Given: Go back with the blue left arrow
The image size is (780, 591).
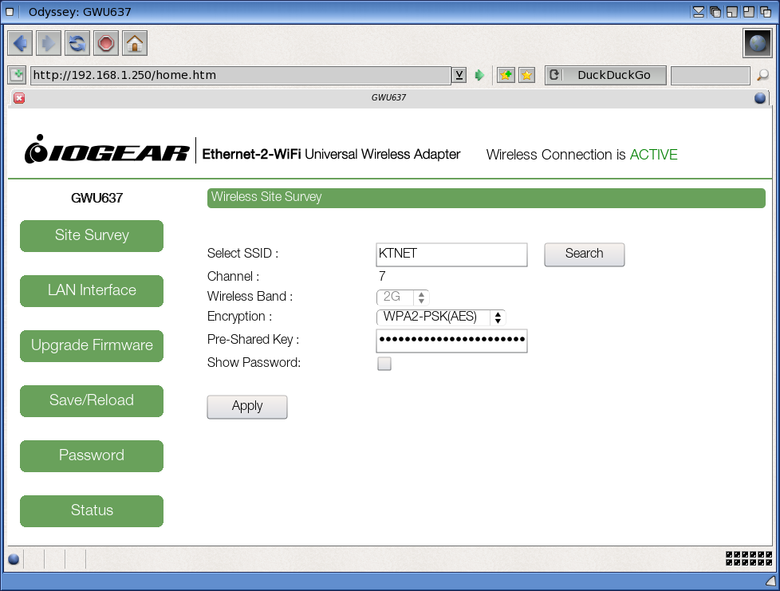Looking at the screenshot, I should click(21, 44).
